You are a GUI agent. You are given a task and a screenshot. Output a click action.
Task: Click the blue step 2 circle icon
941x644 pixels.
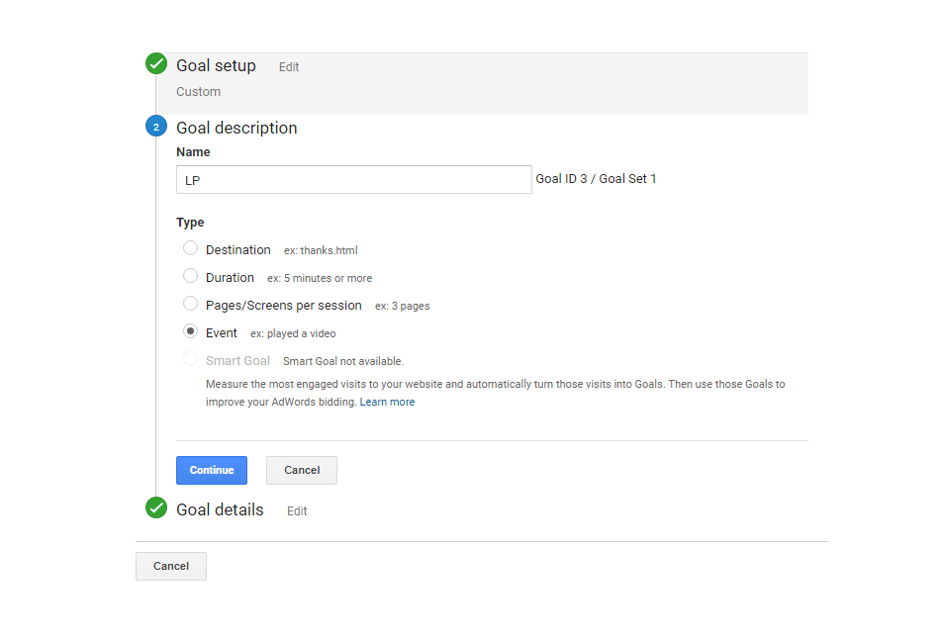coord(156,126)
